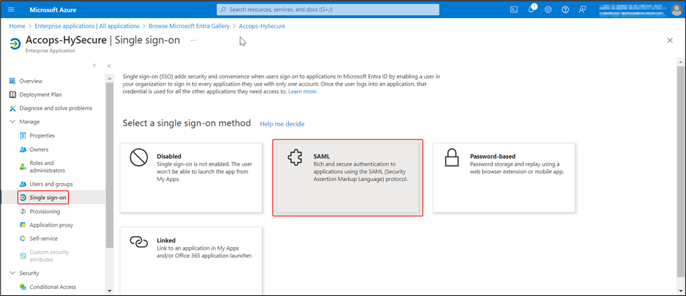Close the Single sign-on blade

pos(669,41)
